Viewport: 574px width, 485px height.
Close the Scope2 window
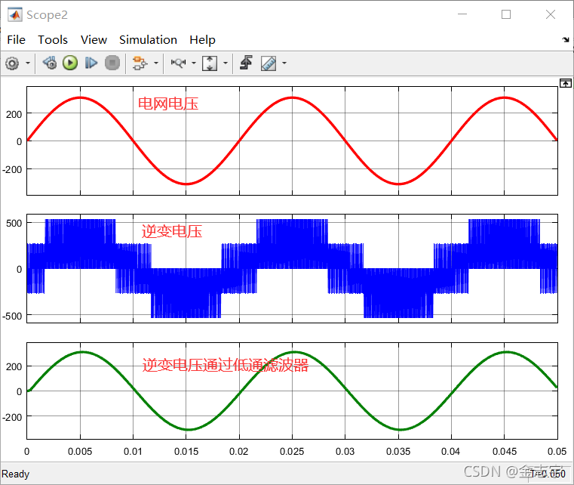[x=550, y=14]
